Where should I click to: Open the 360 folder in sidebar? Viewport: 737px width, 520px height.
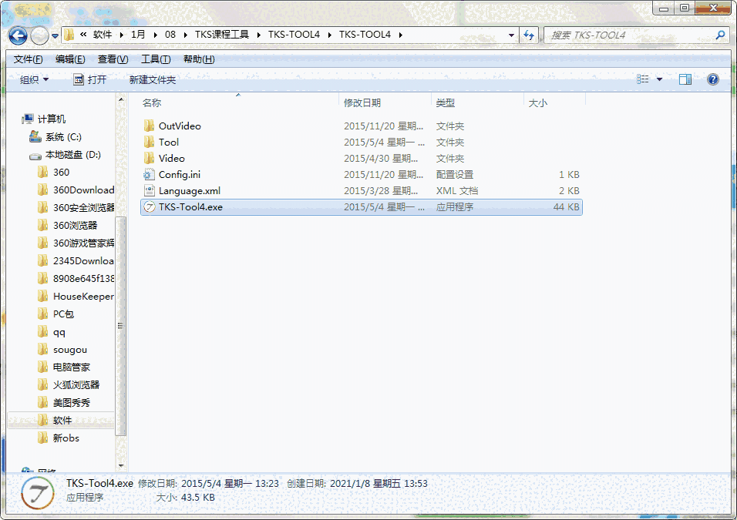pyautogui.click(x=53, y=173)
